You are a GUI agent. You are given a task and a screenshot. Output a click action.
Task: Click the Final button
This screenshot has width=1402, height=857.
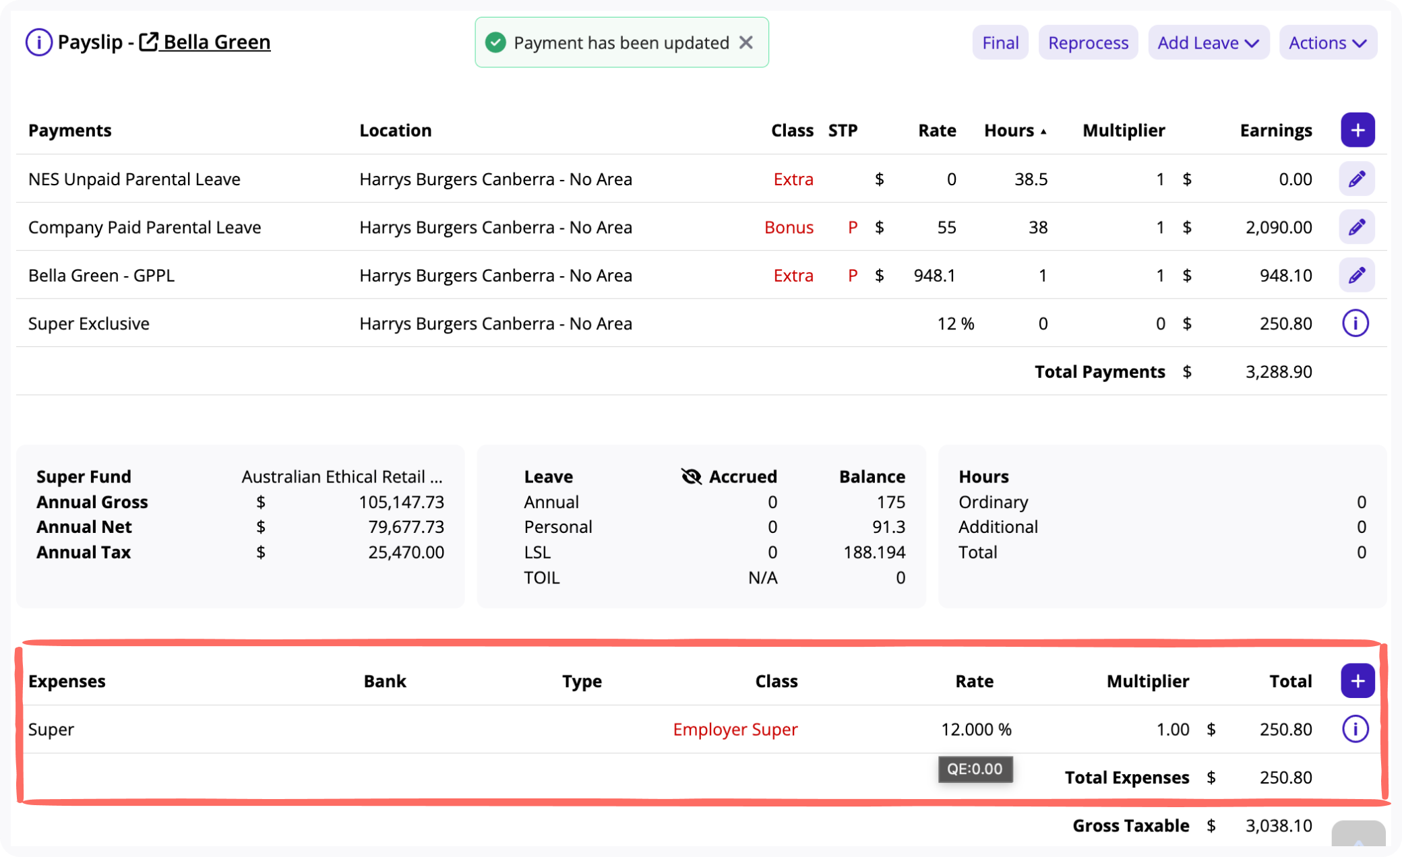[1000, 42]
